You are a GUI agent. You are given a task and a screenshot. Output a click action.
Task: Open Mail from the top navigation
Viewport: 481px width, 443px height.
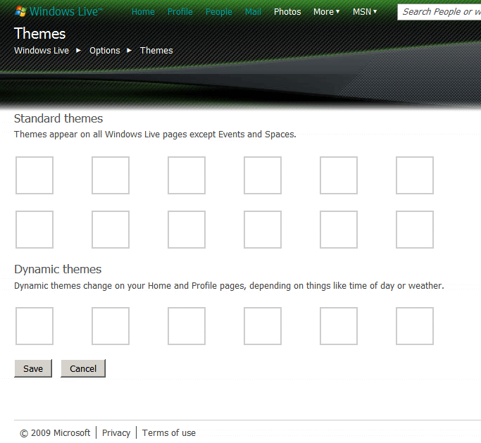coord(253,12)
